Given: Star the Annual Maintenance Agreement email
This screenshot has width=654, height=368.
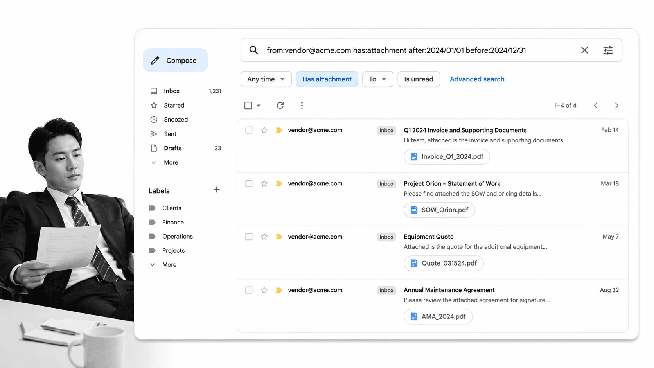Looking at the screenshot, I should coord(264,290).
